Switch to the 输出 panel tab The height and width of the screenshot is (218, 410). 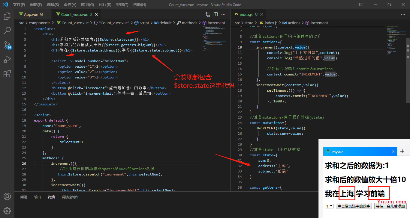tap(38, 197)
